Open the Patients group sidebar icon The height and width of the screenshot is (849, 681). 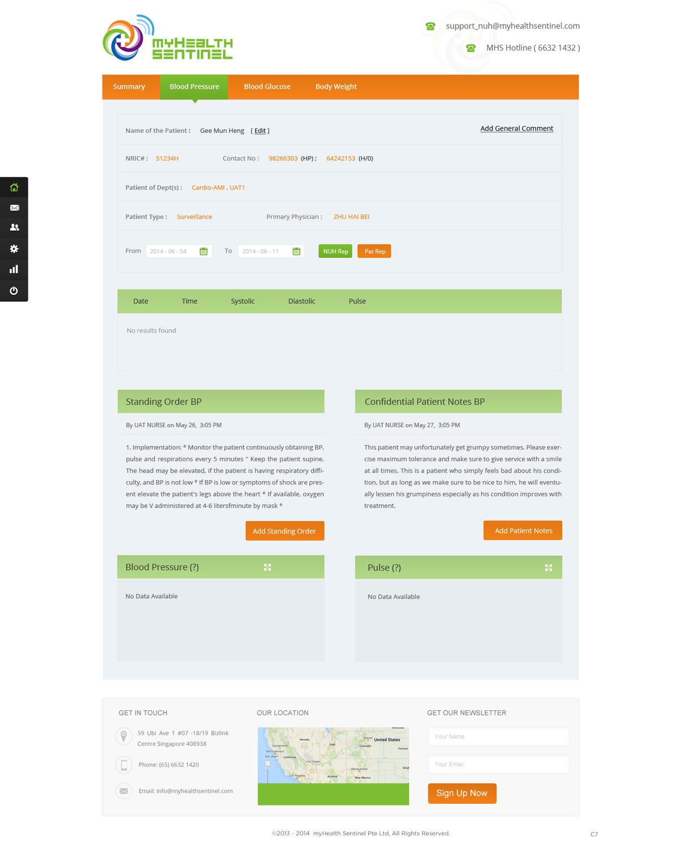[14, 228]
